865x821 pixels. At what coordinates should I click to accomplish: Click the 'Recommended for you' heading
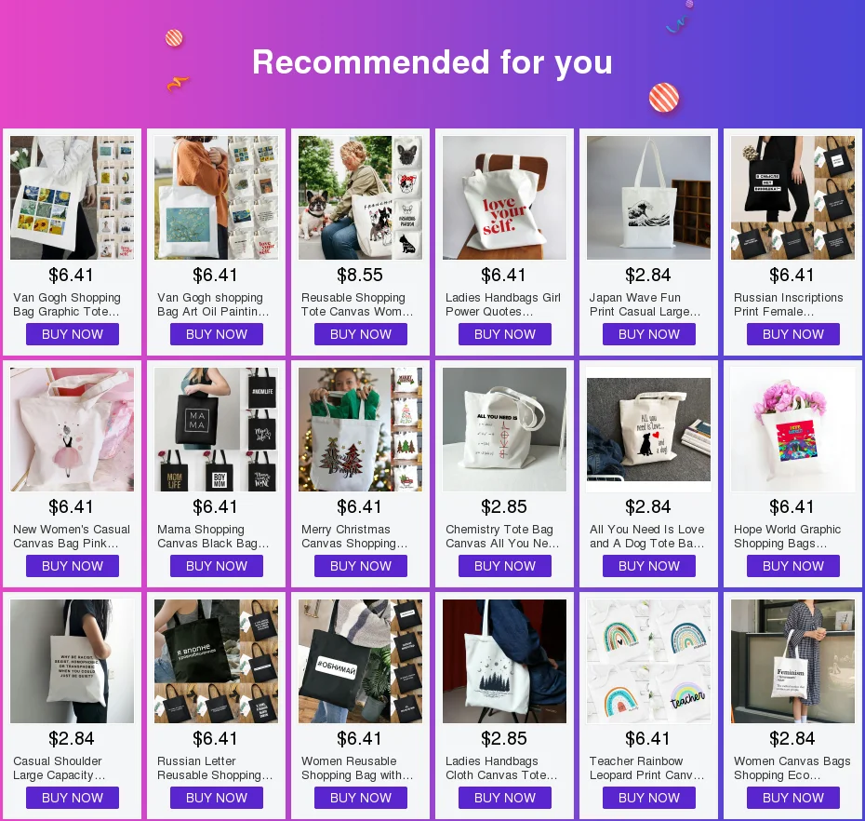pyautogui.click(x=432, y=61)
